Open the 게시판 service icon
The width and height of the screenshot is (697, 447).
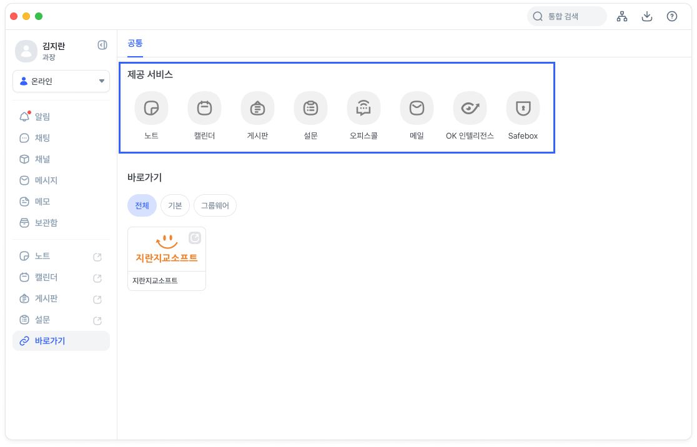[x=257, y=107]
